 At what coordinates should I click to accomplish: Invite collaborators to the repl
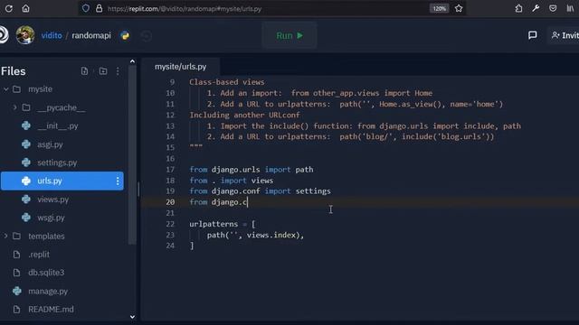click(x=565, y=35)
